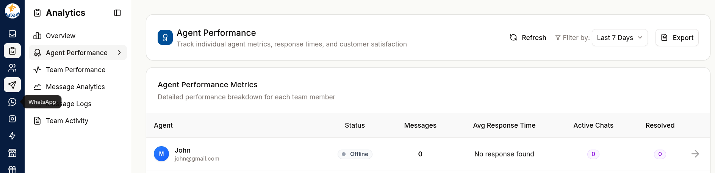Click the Avg Response Time column header
715x173 pixels.
click(504, 125)
